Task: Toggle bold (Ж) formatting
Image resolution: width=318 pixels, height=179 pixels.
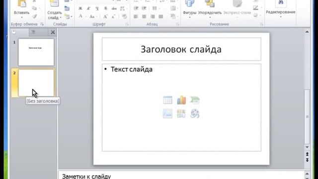Action: [80, 8]
